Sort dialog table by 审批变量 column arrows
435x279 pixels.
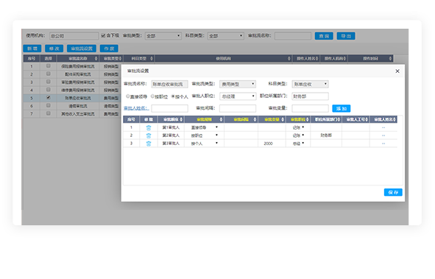point(283,119)
